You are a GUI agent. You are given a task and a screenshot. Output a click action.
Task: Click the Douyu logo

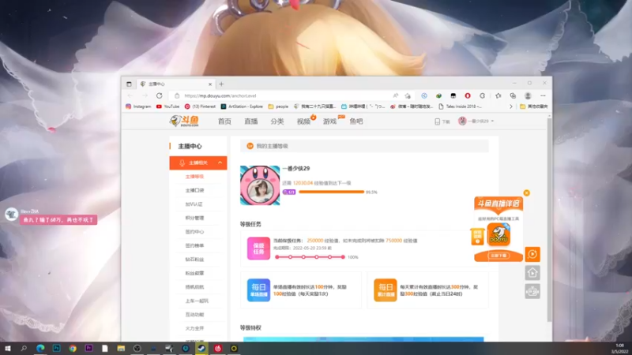[184, 121]
